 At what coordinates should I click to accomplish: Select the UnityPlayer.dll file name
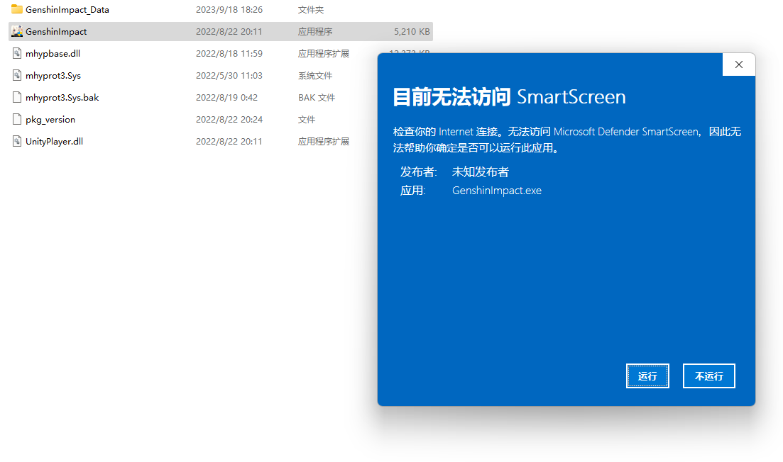pyautogui.click(x=54, y=142)
